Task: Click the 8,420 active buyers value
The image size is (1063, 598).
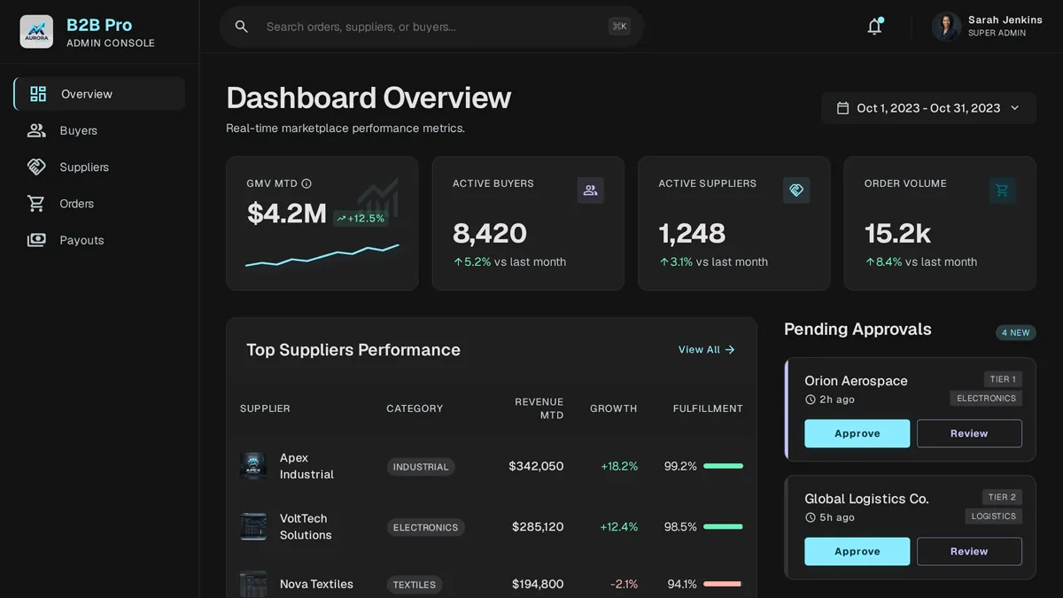Action: 490,233
